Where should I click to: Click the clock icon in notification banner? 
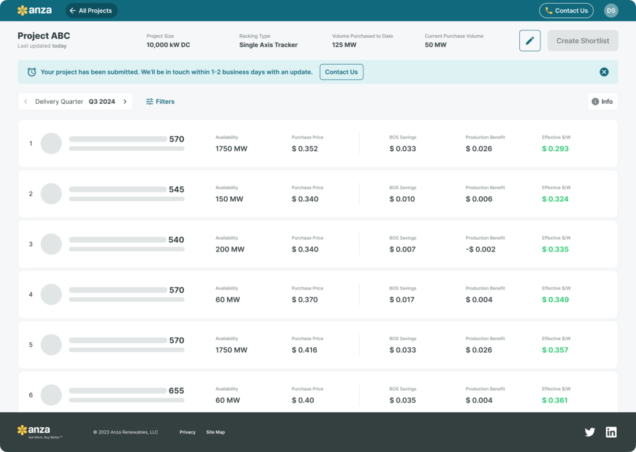(x=32, y=72)
